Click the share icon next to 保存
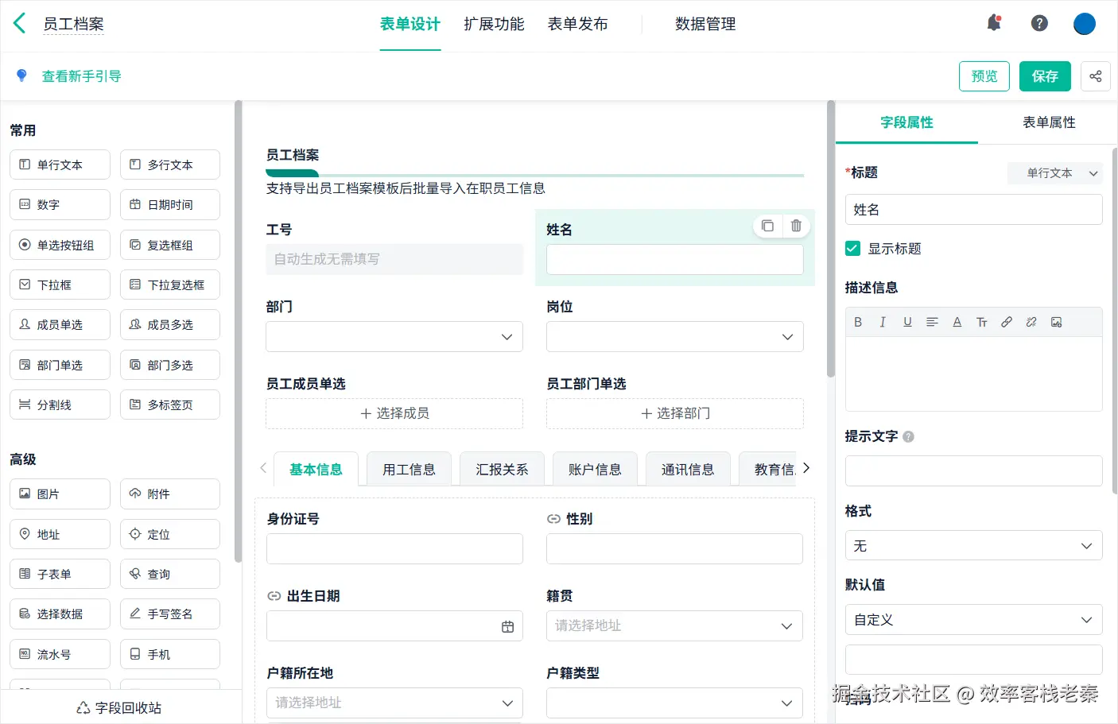Image resolution: width=1118 pixels, height=724 pixels. (x=1095, y=76)
